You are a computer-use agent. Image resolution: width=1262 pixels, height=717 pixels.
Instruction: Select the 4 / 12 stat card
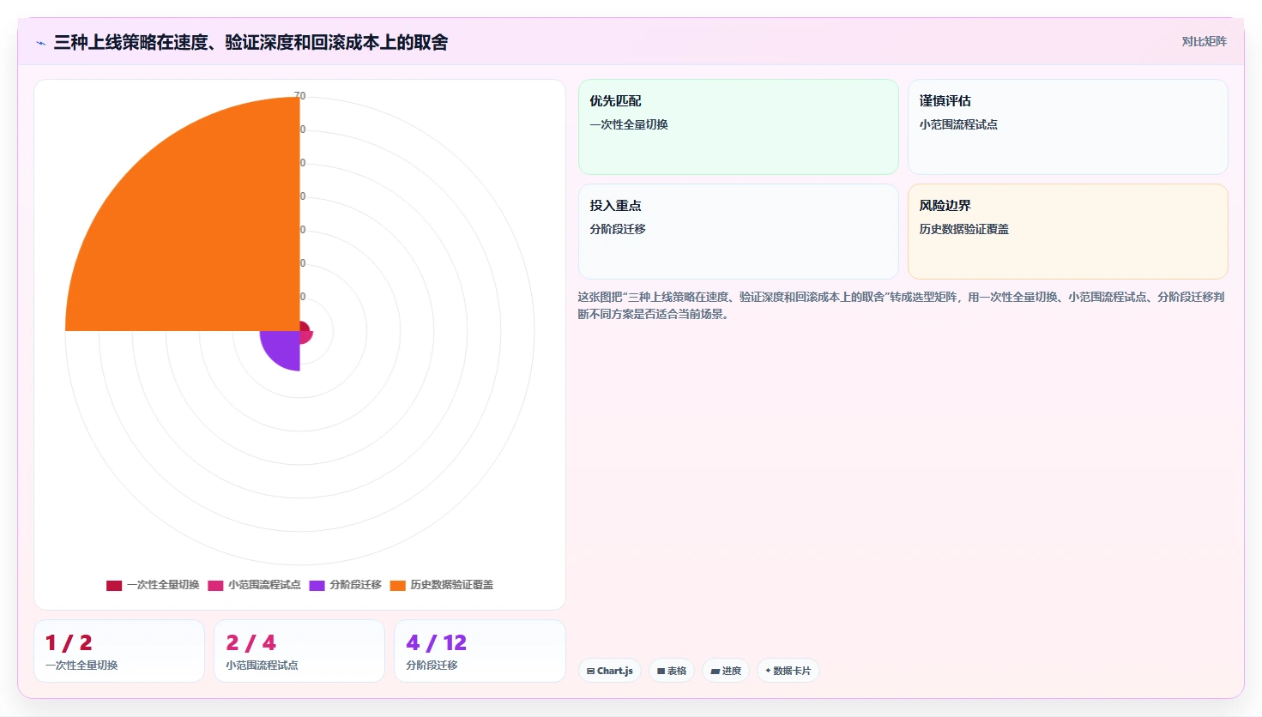tap(480, 651)
